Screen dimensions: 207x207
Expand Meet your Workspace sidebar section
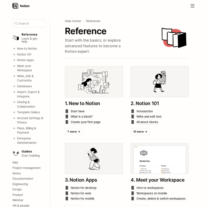[x=14, y=66]
